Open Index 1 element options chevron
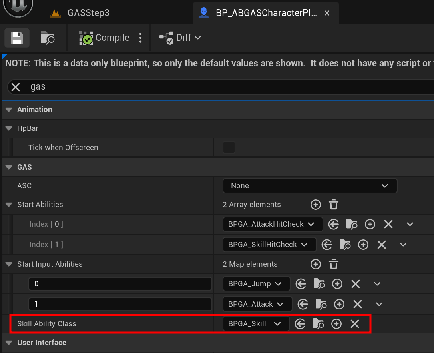Image resolution: width=434 pixels, height=353 pixels. pos(403,245)
